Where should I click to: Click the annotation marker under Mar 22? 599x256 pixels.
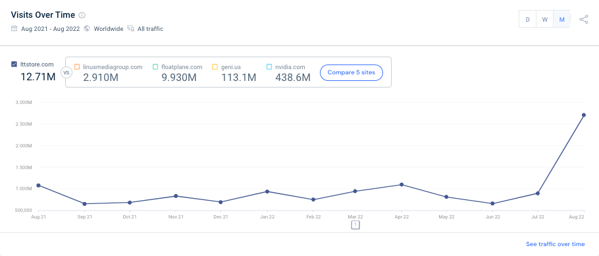(355, 224)
